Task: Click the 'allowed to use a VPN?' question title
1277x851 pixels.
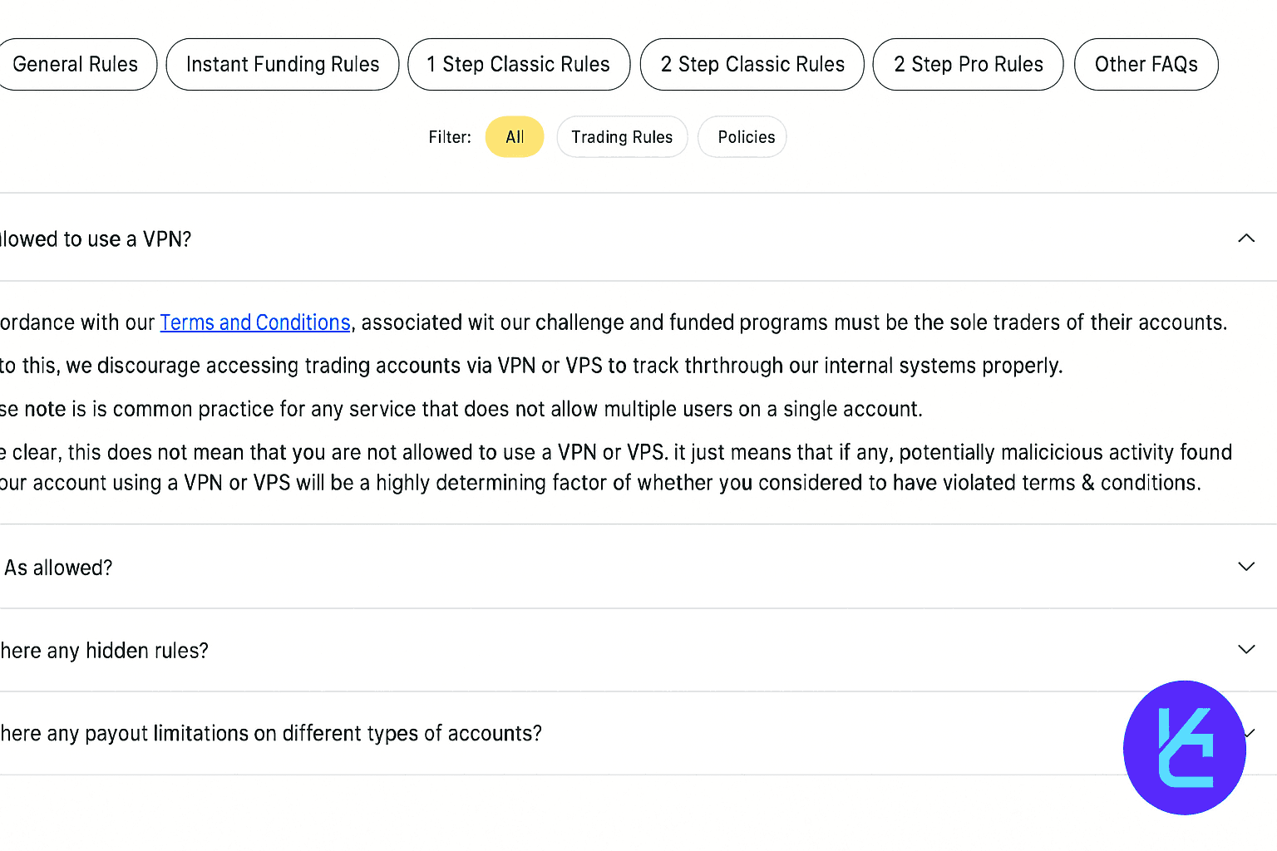Action: point(96,239)
